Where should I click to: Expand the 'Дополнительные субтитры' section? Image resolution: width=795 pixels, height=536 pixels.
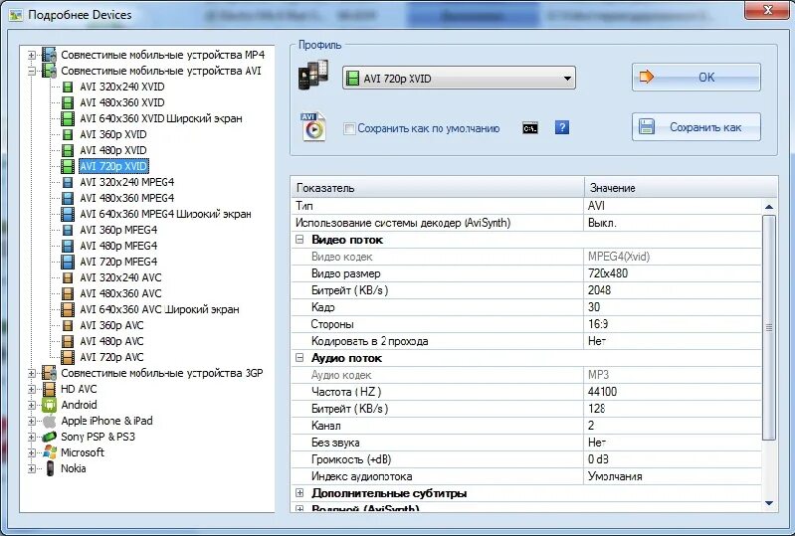299,492
